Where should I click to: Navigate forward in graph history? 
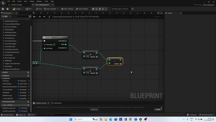[x=44, y=17]
